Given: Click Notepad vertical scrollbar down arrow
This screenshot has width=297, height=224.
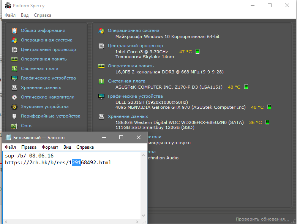Looking at the screenshot, I should pos(144,216).
